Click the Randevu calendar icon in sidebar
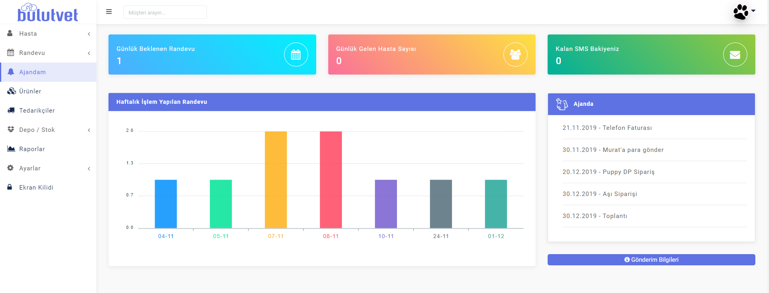The image size is (769, 293). (x=11, y=53)
